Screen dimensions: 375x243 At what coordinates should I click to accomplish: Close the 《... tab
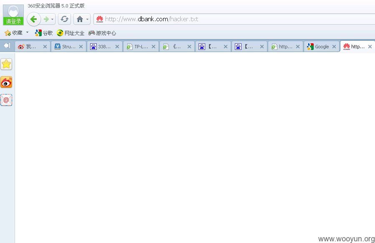189,47
